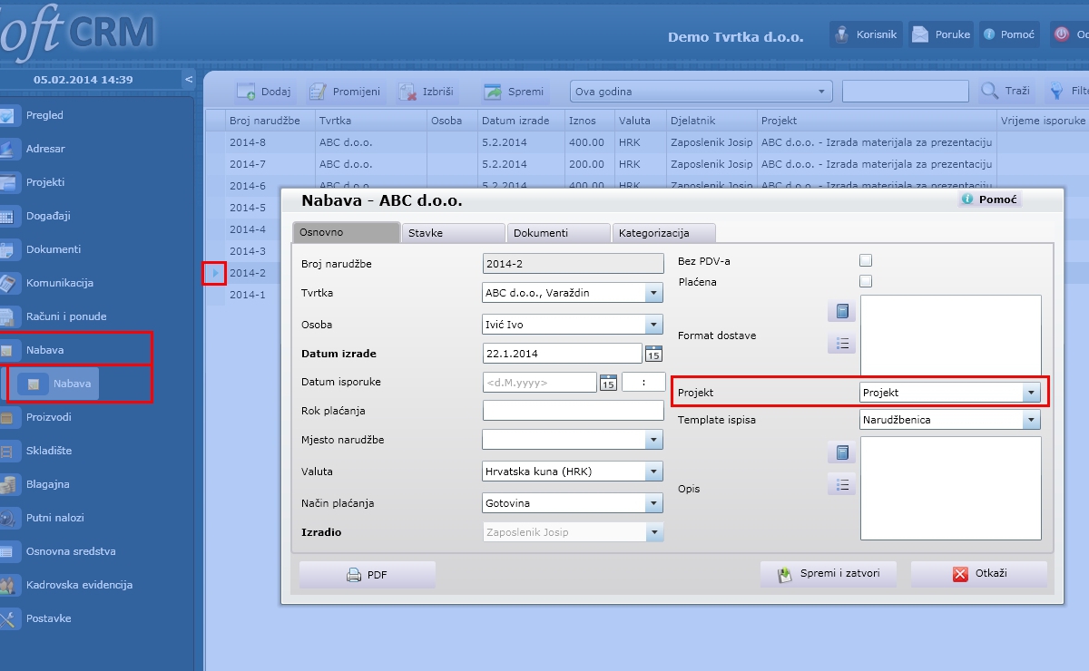Click the Opis book icon
Image resolution: width=1089 pixels, height=671 pixels.
[841, 452]
